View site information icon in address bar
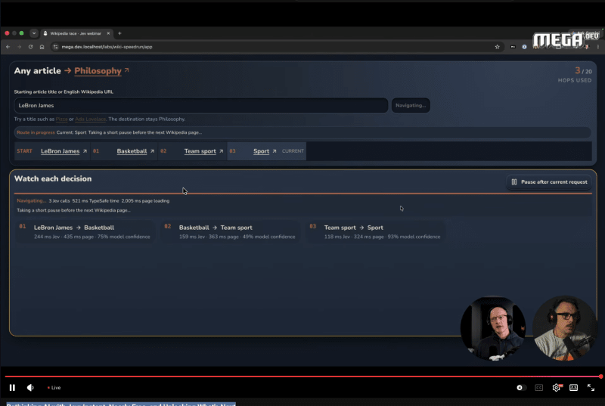The image size is (605, 406). click(x=55, y=47)
